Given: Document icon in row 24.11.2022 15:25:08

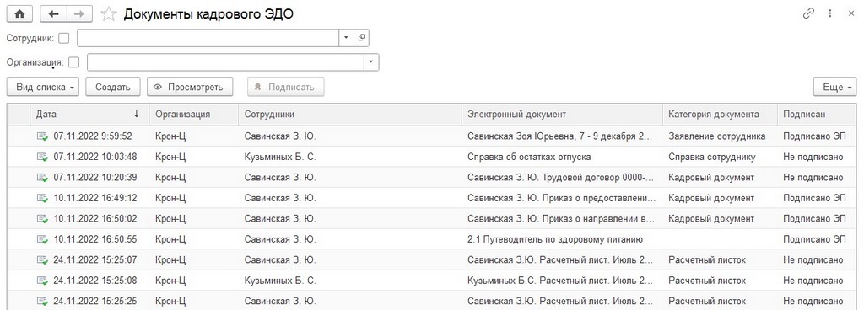Looking at the screenshot, I should [42, 281].
